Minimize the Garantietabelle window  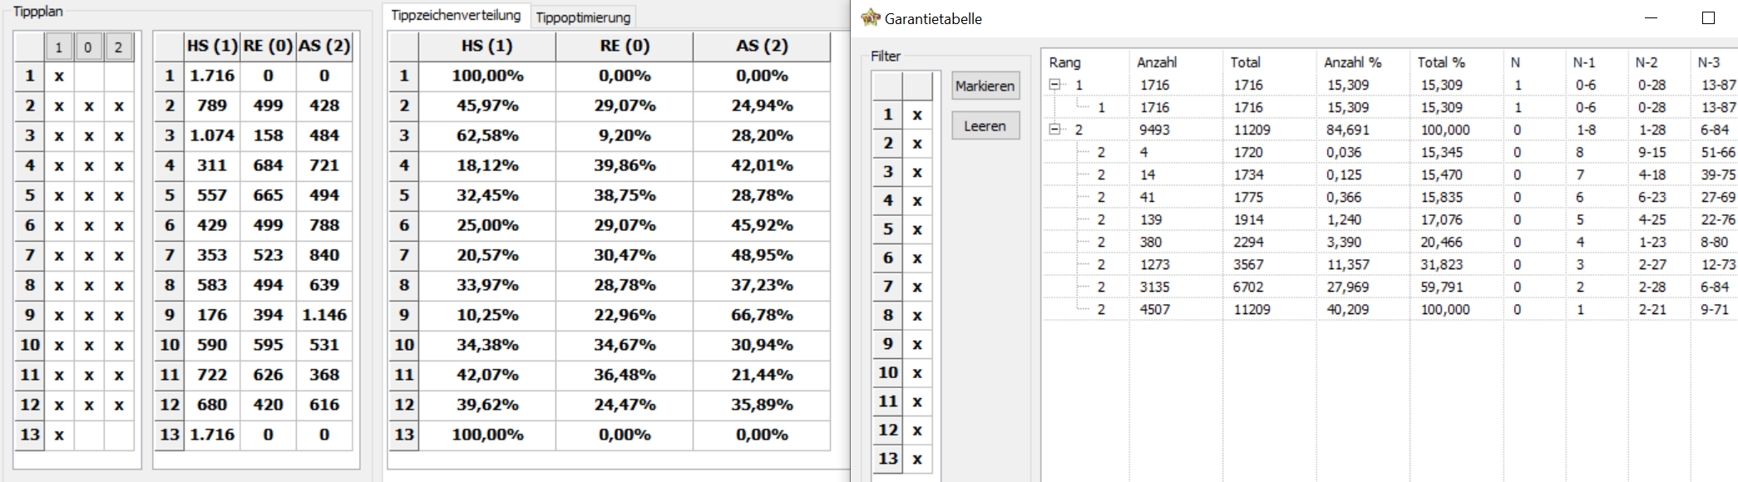(1652, 18)
